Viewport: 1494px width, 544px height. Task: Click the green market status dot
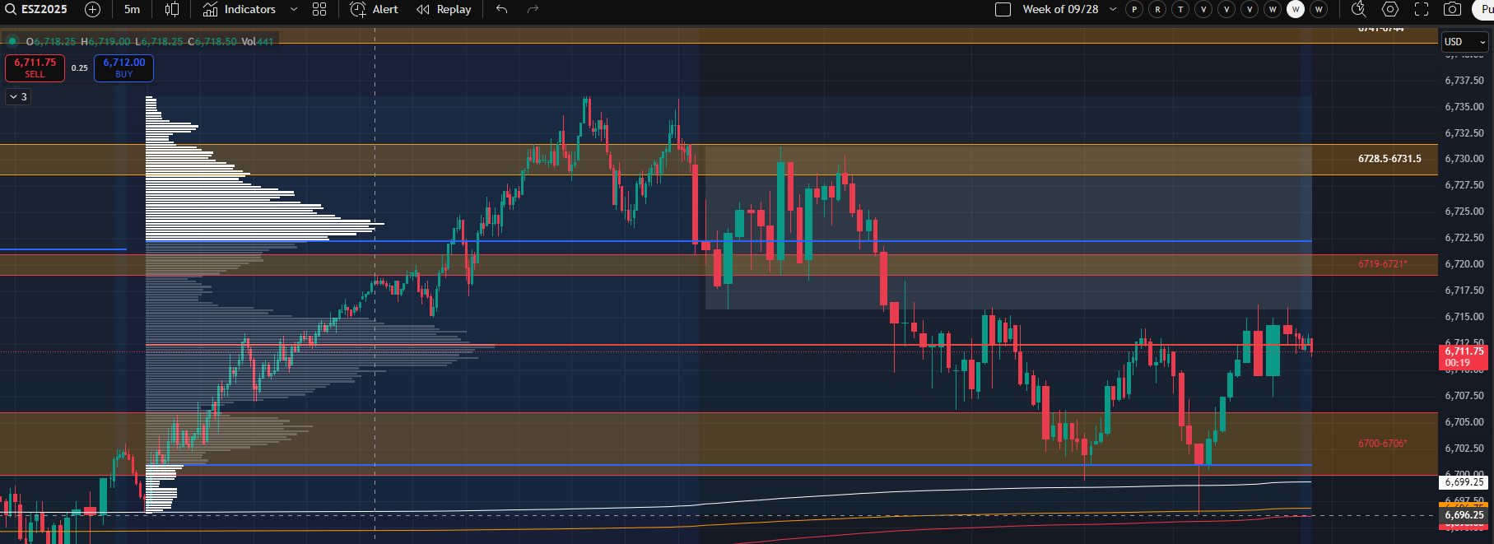coord(12,41)
